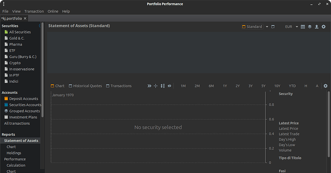Screen dimensions: 331x173
Task: Click the orange Deposit Accounts icon
Action: pos(6,99)
